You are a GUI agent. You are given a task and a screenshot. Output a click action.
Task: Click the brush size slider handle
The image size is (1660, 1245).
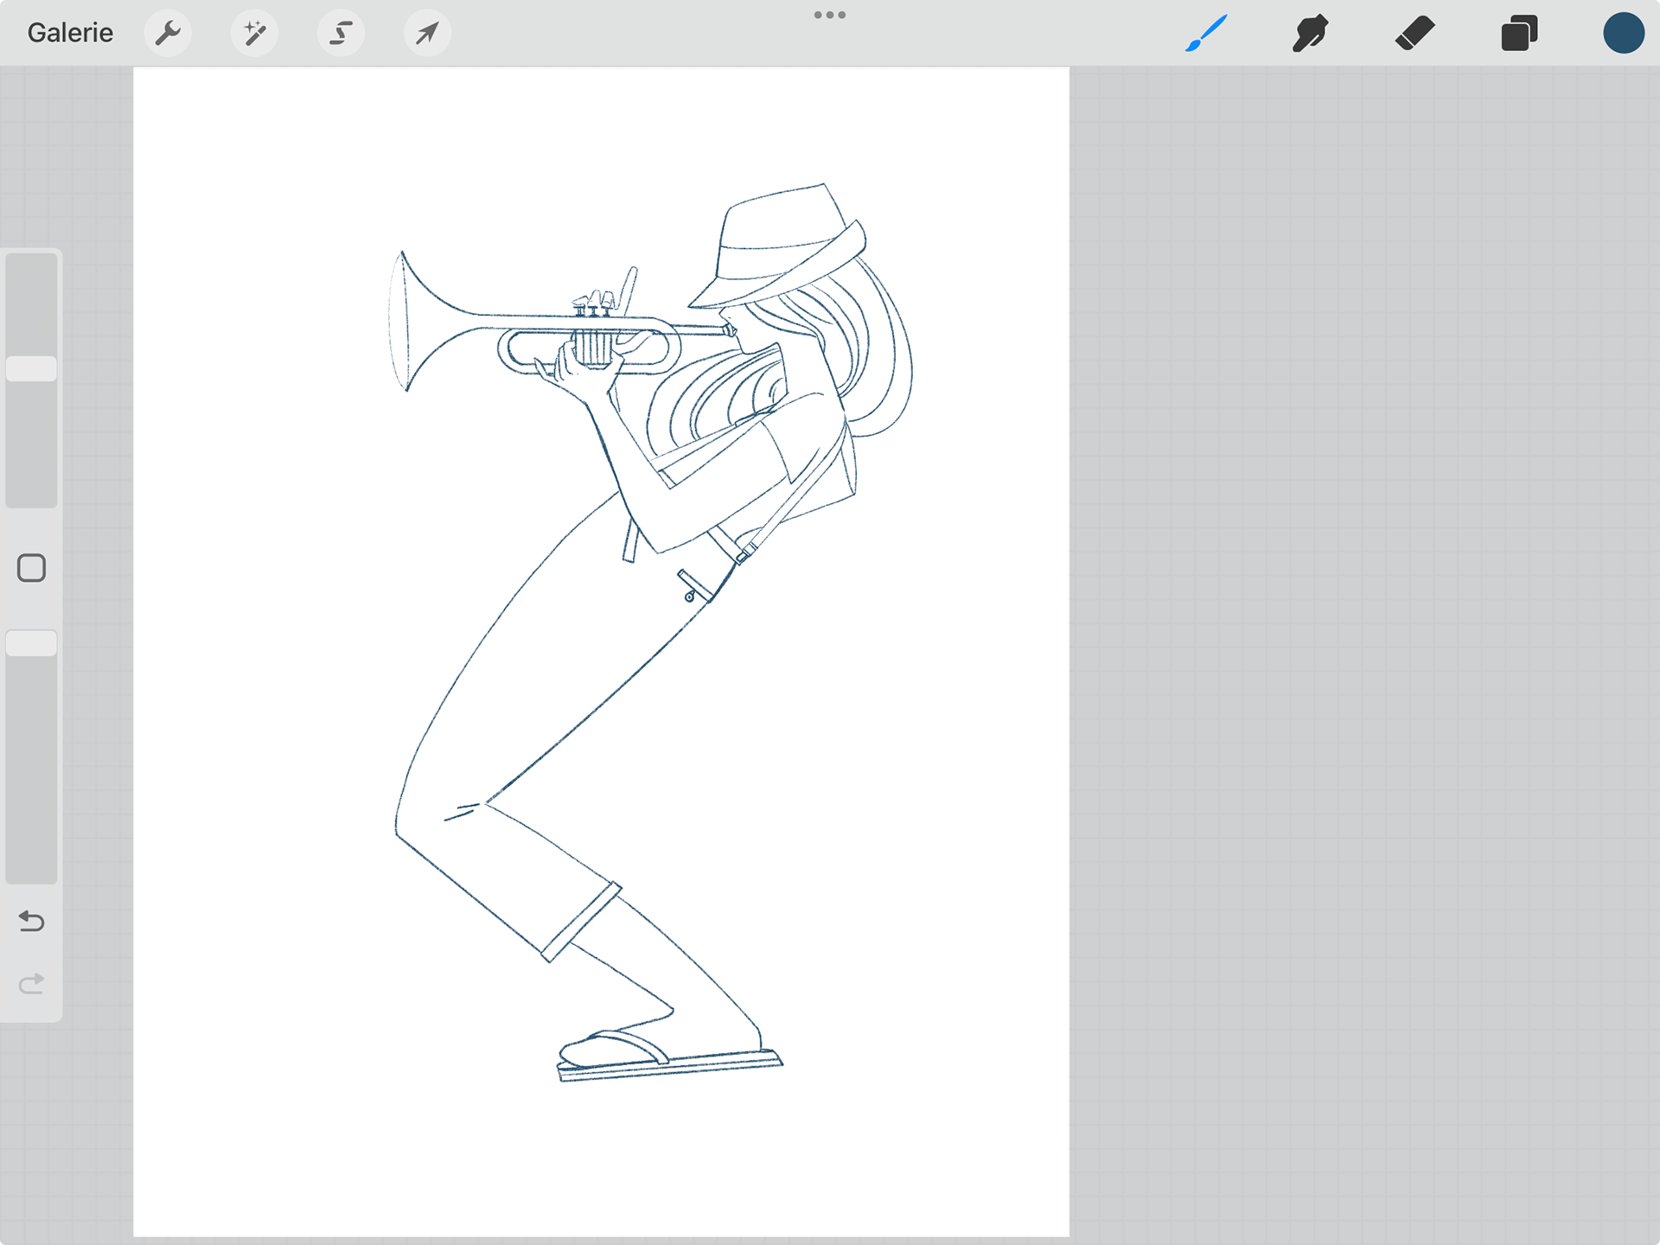point(32,369)
